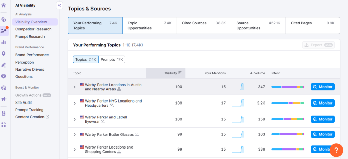
Task: Click the Your Mentions column header
Action: click(x=215, y=73)
